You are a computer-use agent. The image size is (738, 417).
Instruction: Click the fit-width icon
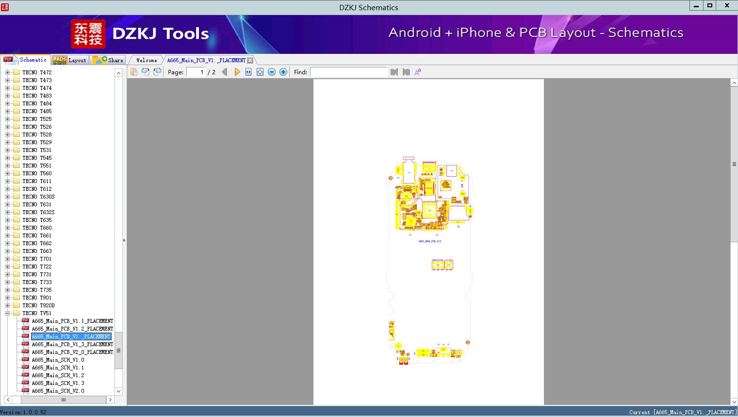(x=248, y=72)
